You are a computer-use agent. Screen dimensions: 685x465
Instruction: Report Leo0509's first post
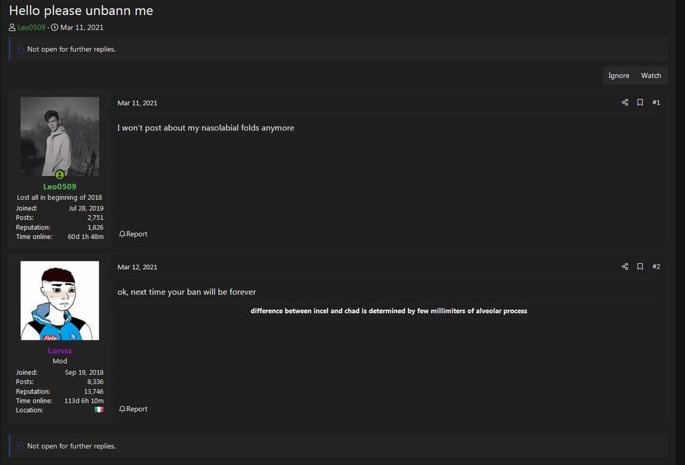click(x=134, y=234)
